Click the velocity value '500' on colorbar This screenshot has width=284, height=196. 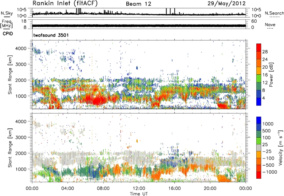267,131
